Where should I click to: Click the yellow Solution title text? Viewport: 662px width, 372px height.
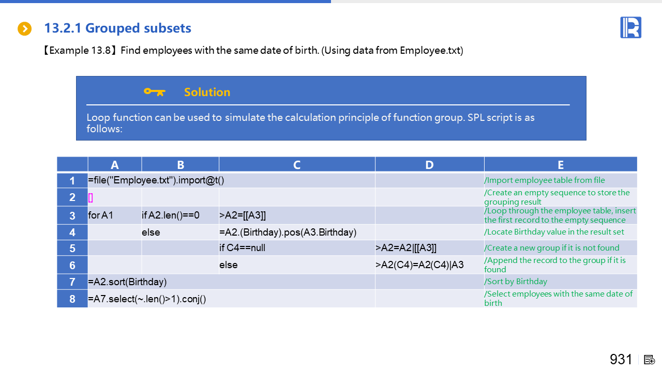(x=207, y=92)
